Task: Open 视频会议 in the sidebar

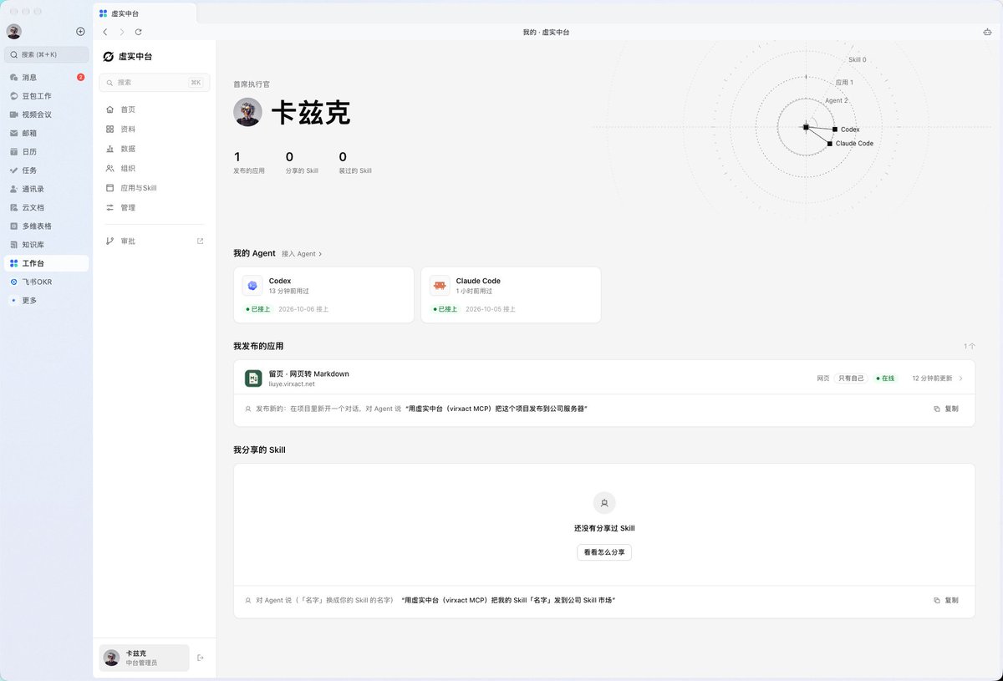Action: click(x=46, y=114)
